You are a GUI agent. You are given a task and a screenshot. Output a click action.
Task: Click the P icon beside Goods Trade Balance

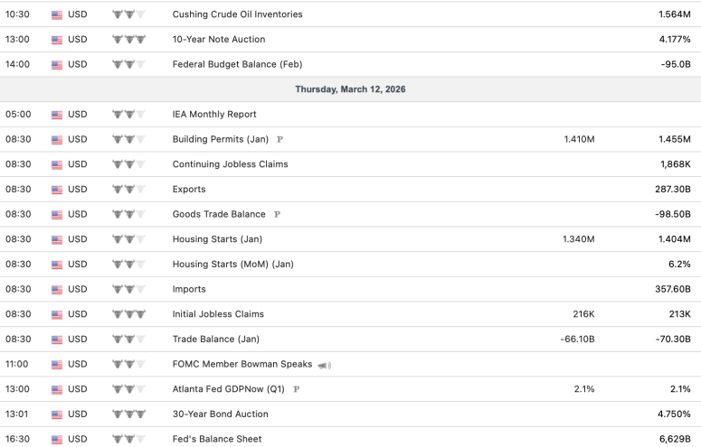coord(277,215)
